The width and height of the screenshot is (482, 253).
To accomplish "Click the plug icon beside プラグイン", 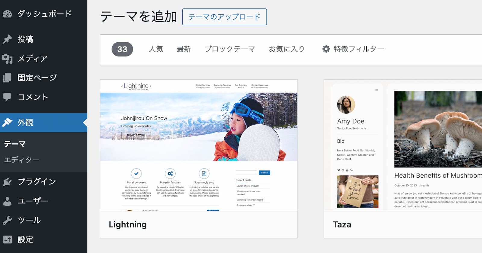I will tap(7, 182).
